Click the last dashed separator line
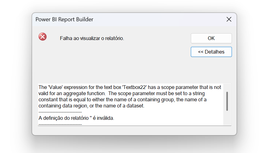 point(60,124)
